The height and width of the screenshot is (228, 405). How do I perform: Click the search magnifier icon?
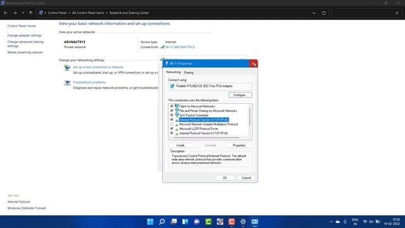397,13
